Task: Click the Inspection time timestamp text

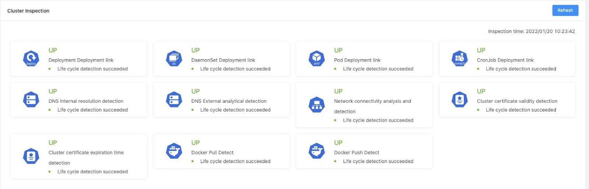Action: coord(531,32)
